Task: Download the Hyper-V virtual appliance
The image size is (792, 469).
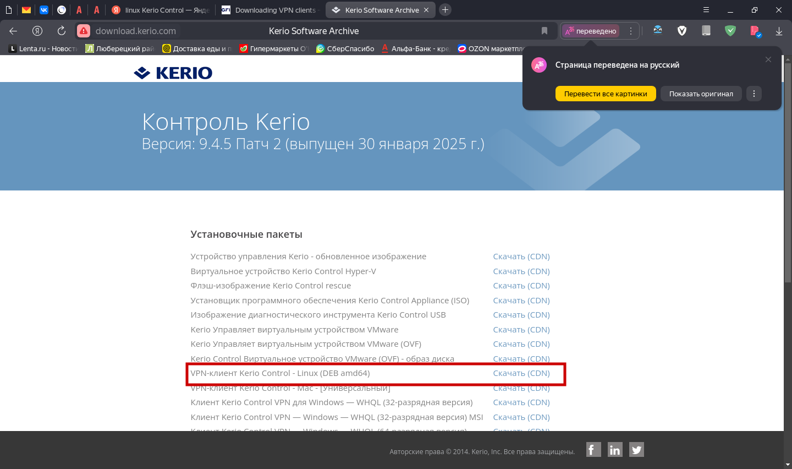Action: click(x=521, y=271)
